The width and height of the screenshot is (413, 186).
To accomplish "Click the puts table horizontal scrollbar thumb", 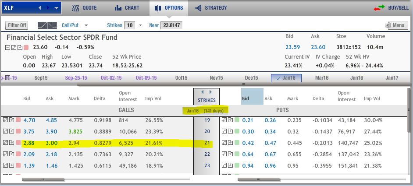I will pos(259,180).
